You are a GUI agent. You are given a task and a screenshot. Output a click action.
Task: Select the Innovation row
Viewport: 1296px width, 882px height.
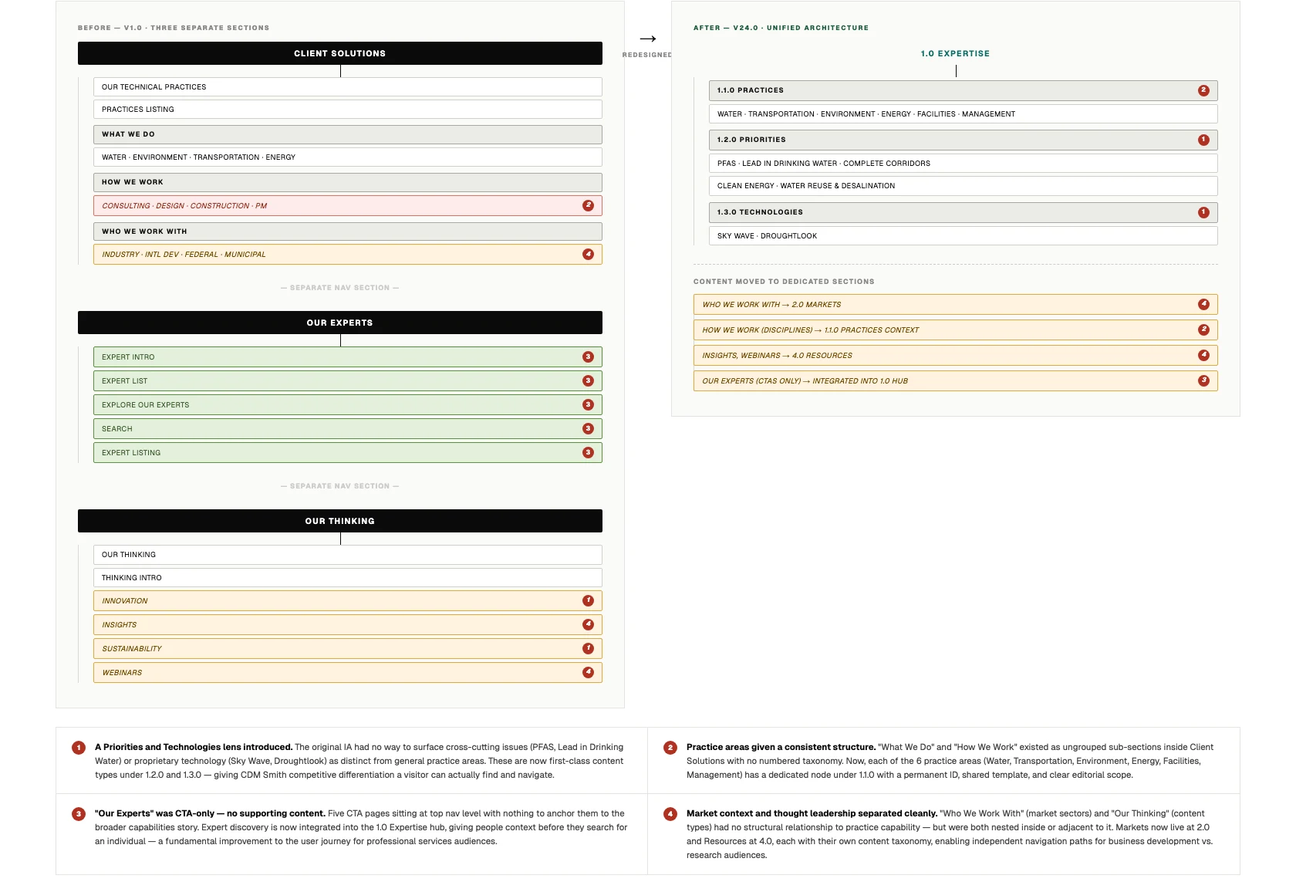pos(348,600)
